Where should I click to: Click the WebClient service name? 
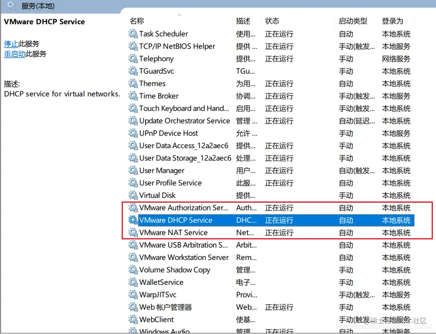point(156,319)
